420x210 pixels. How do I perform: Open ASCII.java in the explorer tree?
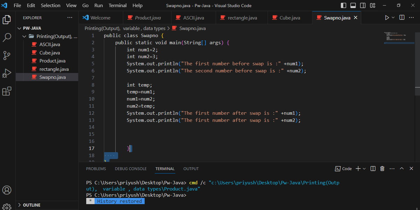coord(47,44)
